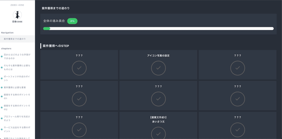This screenshot has height=139, width=282.
Task: Click bullet icon beside プロフィール周りを完成させよう
Action: coord(2,119)
